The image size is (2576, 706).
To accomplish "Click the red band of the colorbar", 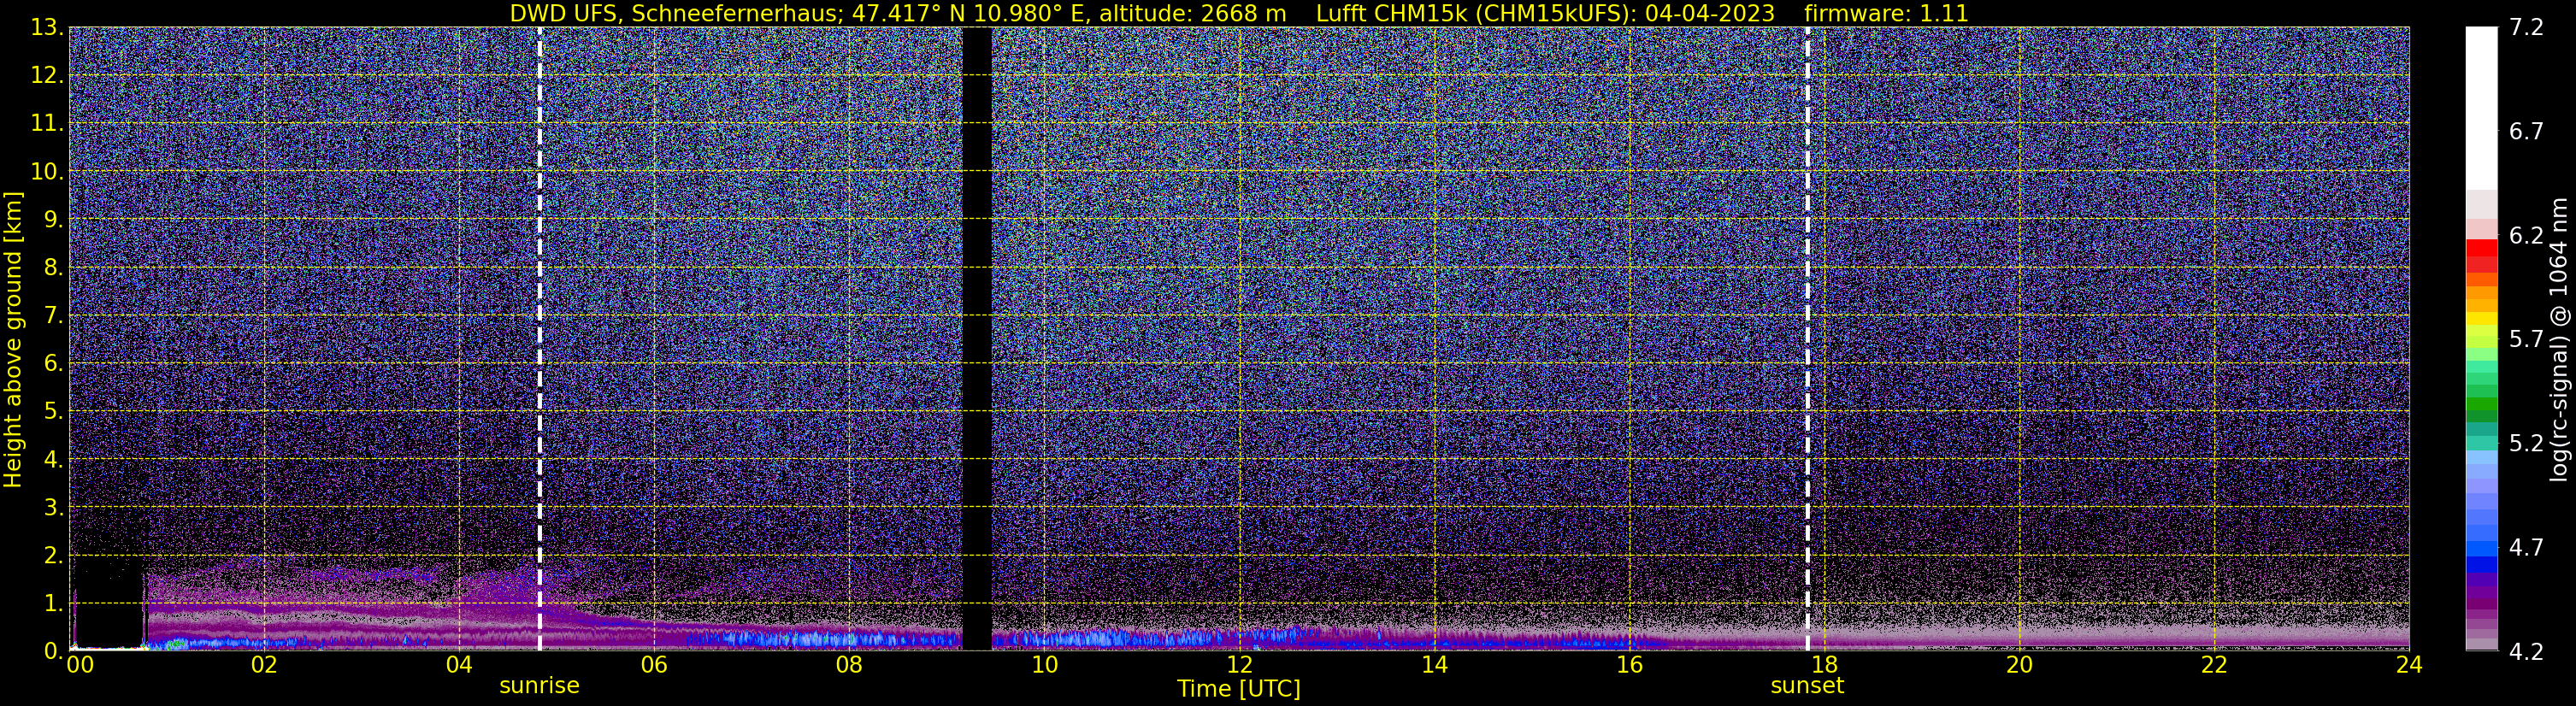I will click(x=2481, y=248).
